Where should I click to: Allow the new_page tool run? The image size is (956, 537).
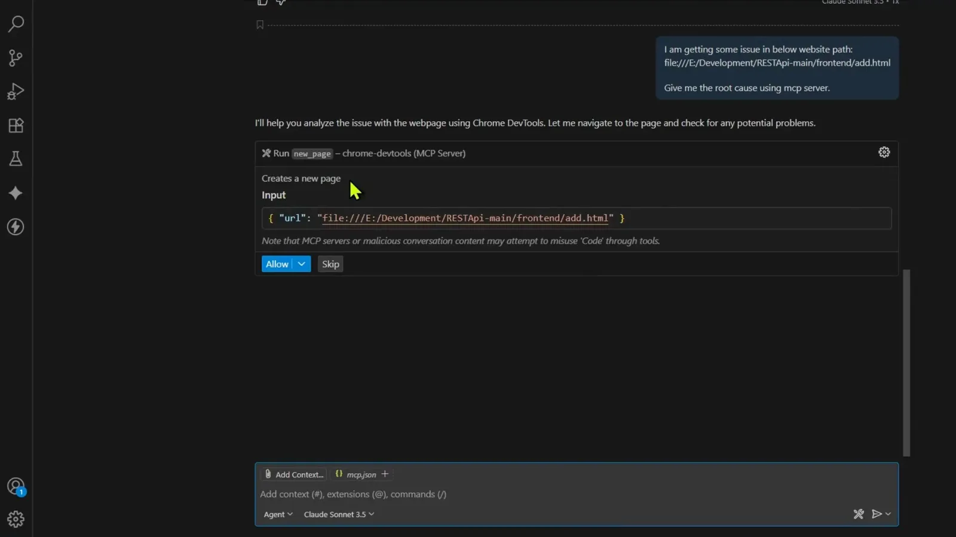point(277,264)
